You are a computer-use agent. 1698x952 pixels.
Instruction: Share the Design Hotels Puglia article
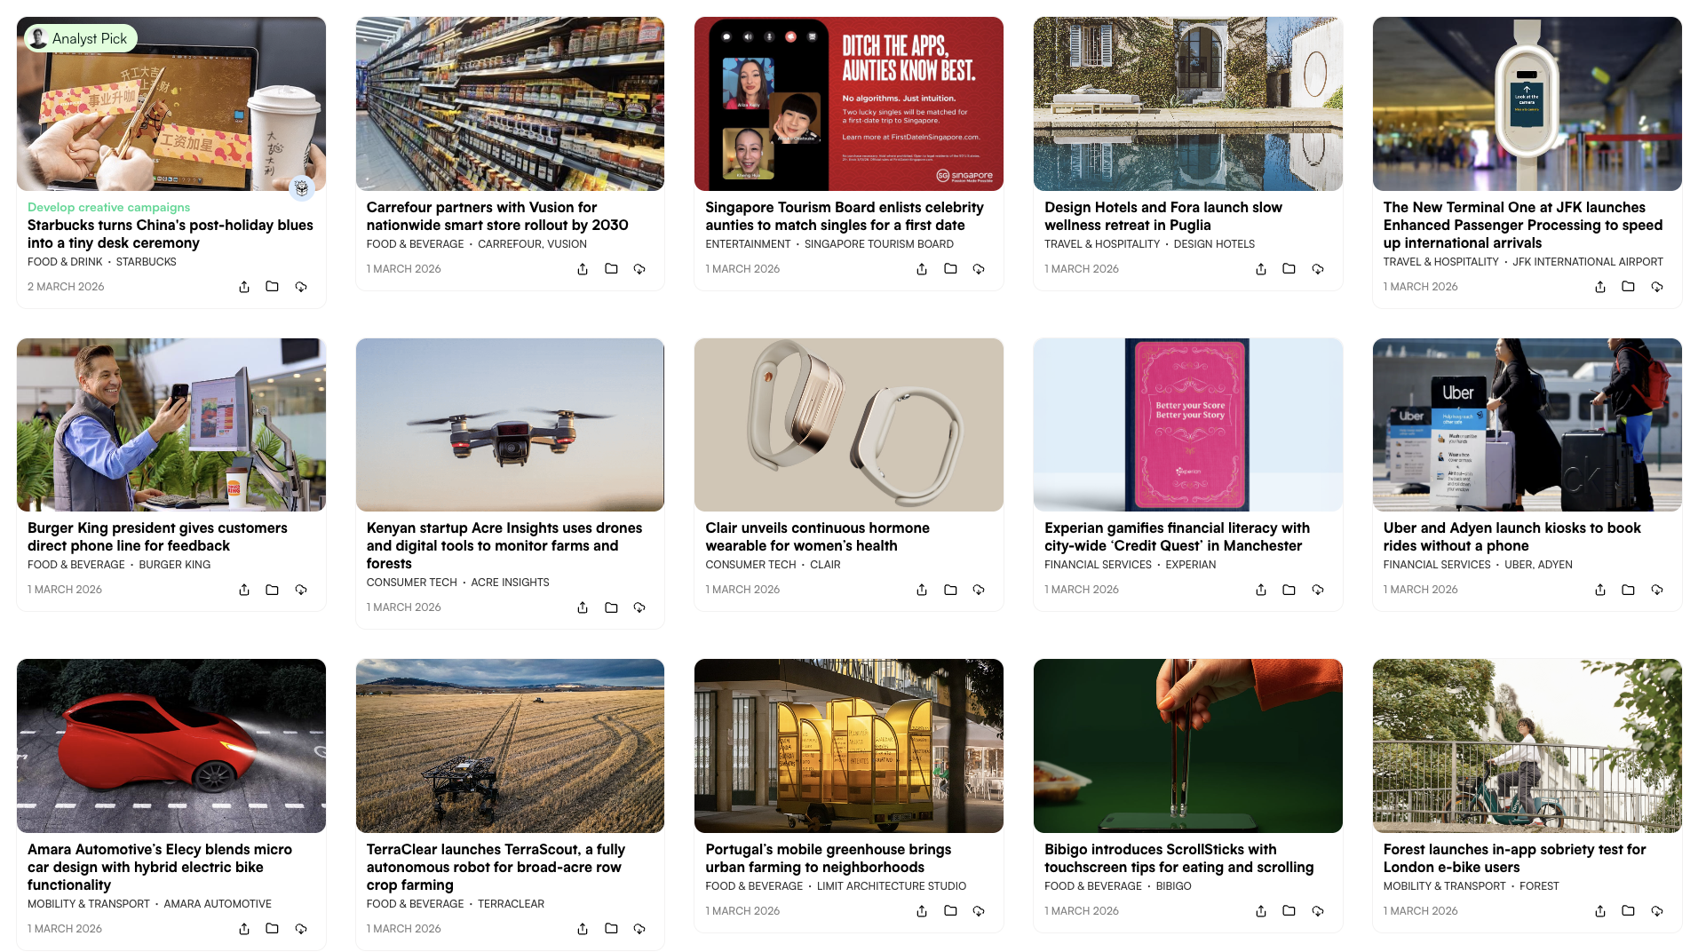(1261, 269)
